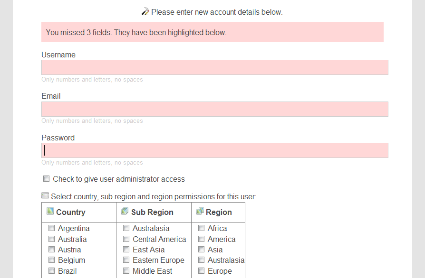Click into the Username input field
The image size is (425, 278).
215,67
